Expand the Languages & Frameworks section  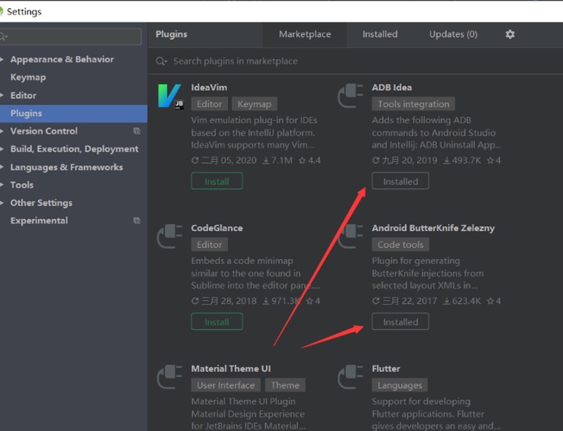pyautogui.click(x=2, y=167)
